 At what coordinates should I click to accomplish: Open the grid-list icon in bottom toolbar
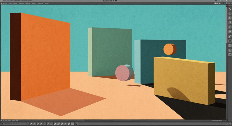click(x=73, y=124)
